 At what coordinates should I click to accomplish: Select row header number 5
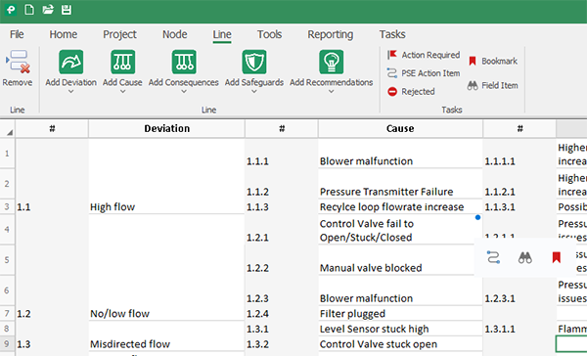click(7, 260)
